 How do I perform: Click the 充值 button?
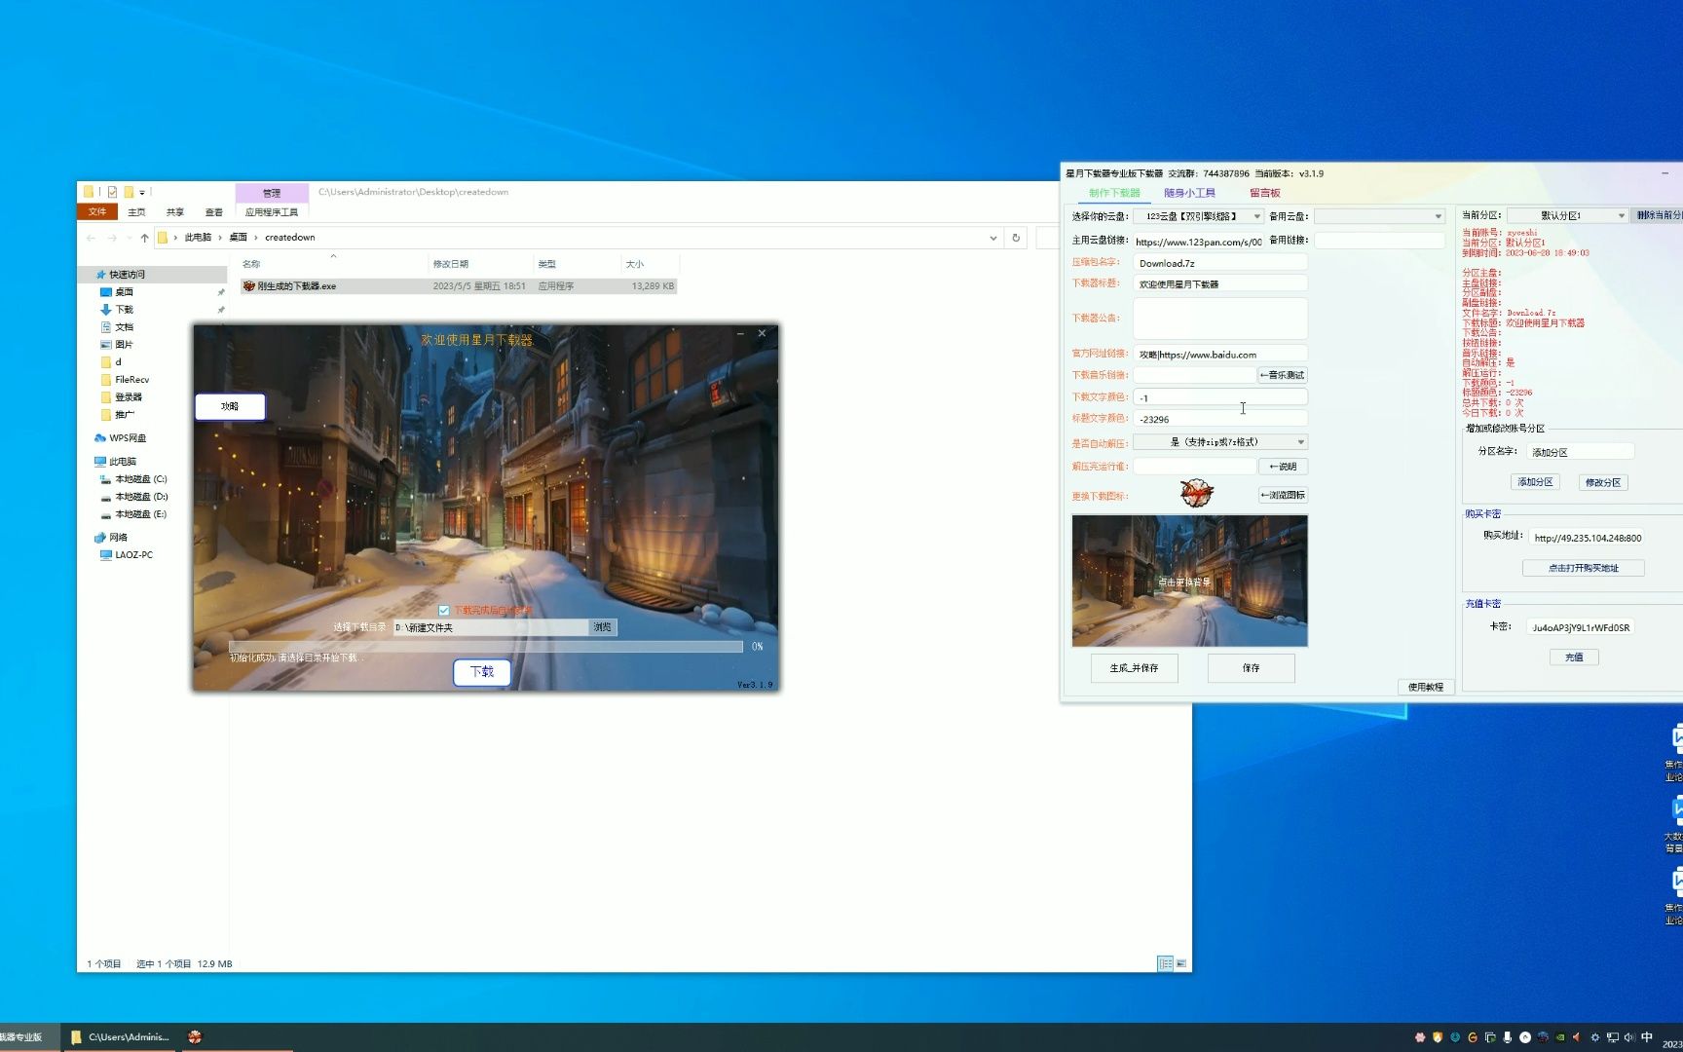click(x=1574, y=657)
